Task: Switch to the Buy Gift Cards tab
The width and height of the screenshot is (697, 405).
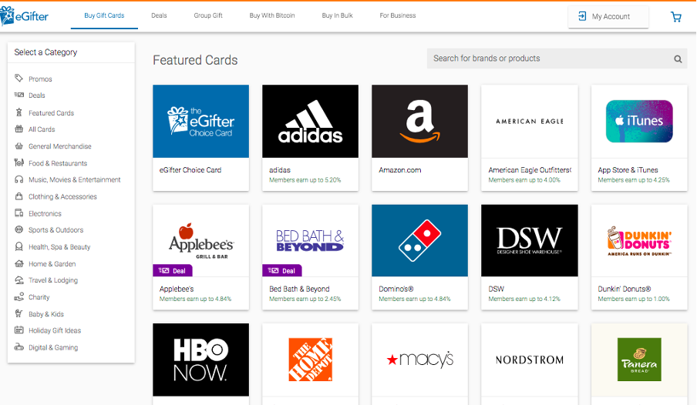Action: (x=104, y=15)
